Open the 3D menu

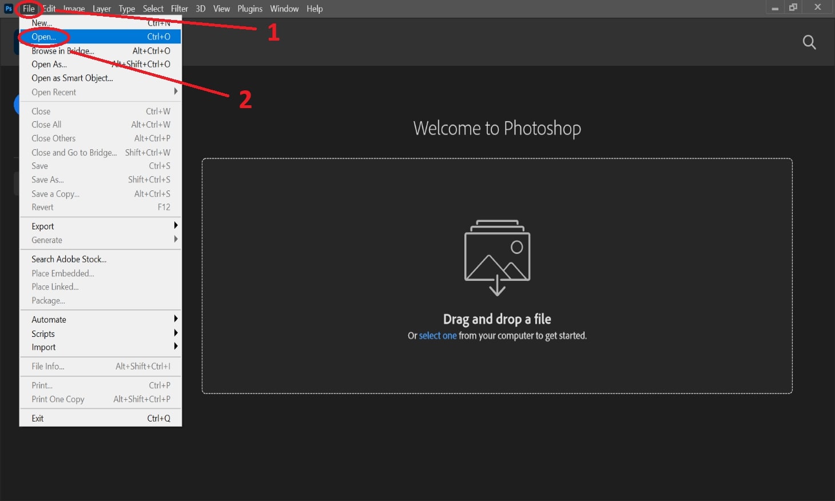point(200,9)
